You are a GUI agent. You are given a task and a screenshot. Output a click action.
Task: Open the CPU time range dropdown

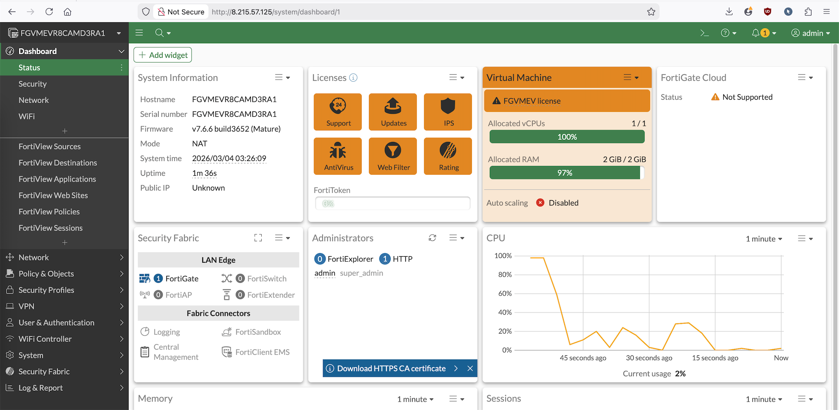click(x=763, y=239)
